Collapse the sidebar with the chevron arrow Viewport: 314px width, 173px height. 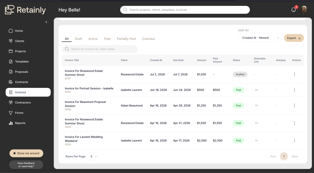[x=46, y=22]
